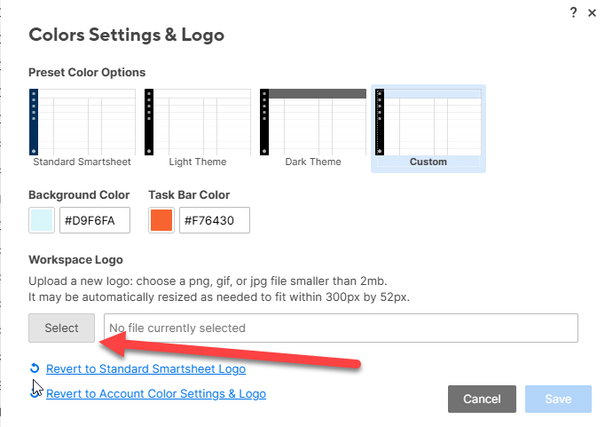Click the Dark Theme label text
Screen dimensions: 605x427
coord(312,162)
